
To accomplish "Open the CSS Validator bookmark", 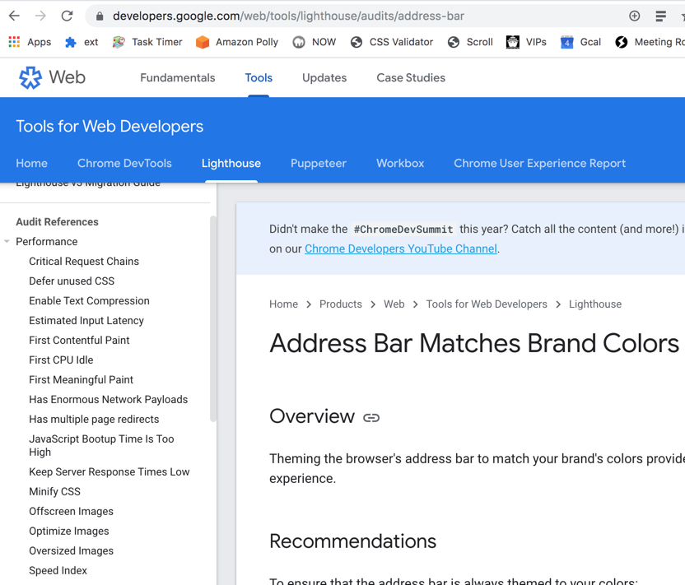I will 391,42.
